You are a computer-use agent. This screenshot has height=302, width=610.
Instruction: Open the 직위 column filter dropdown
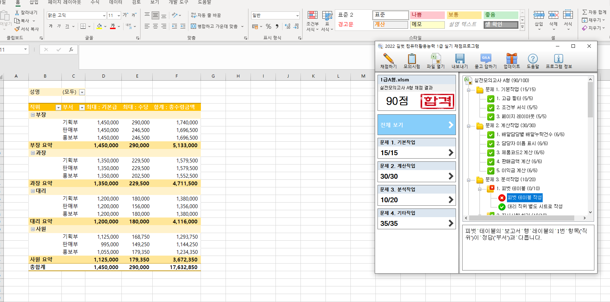(x=58, y=108)
